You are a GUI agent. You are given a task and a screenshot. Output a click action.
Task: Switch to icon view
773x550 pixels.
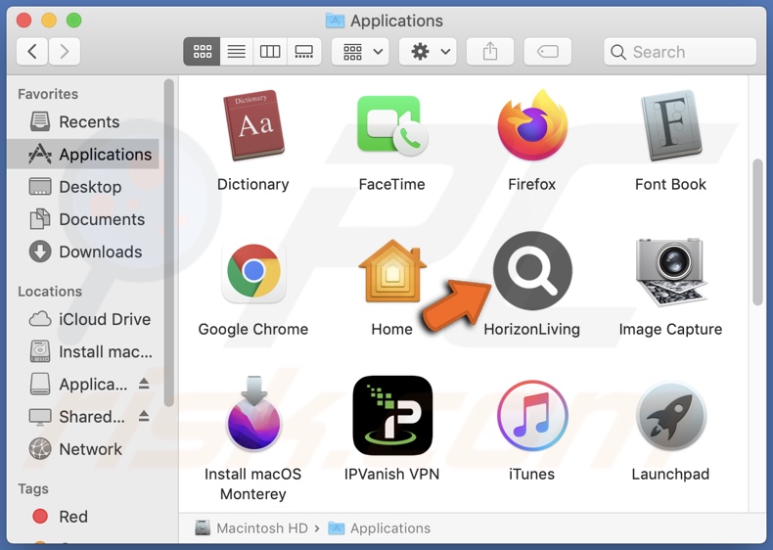coord(203,51)
